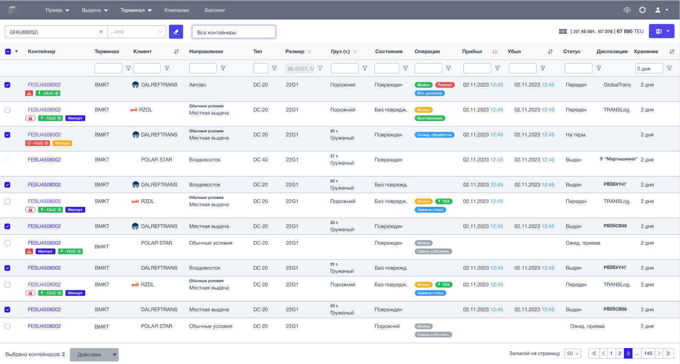Open the cloud upload icon
This screenshot has width=680, height=364.
(x=627, y=10)
